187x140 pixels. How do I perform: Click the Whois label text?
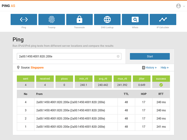pyautogui.click(x=135, y=27)
